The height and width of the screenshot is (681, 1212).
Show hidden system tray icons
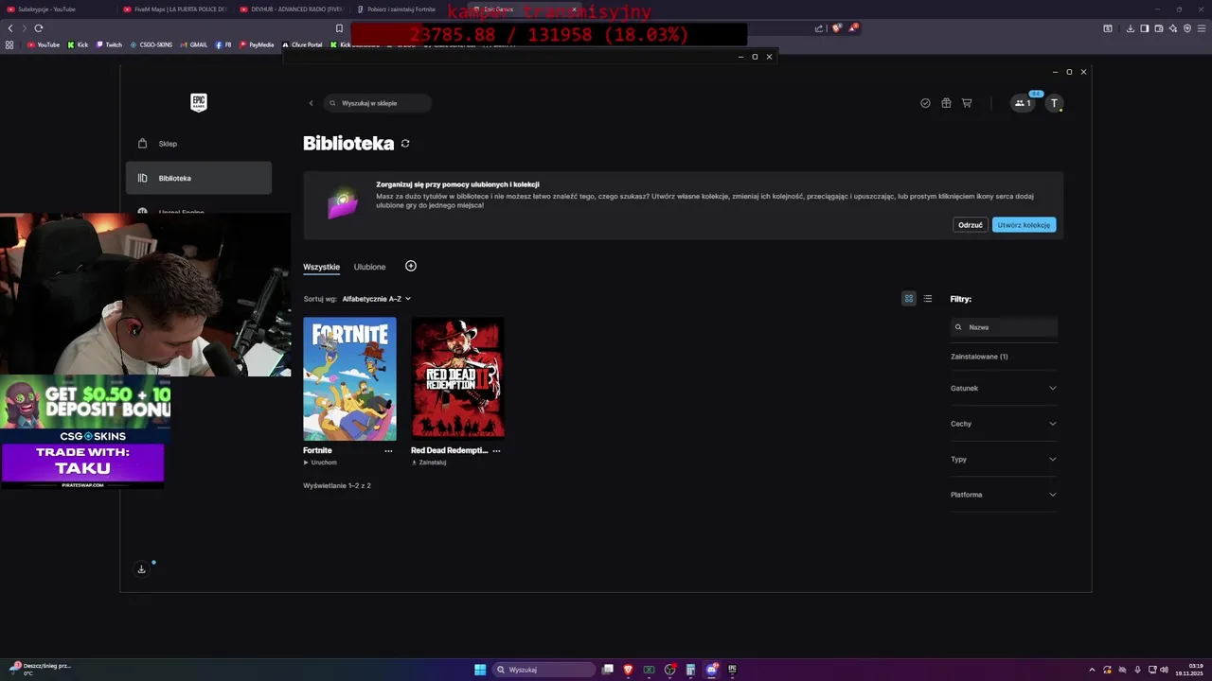coord(1092,670)
